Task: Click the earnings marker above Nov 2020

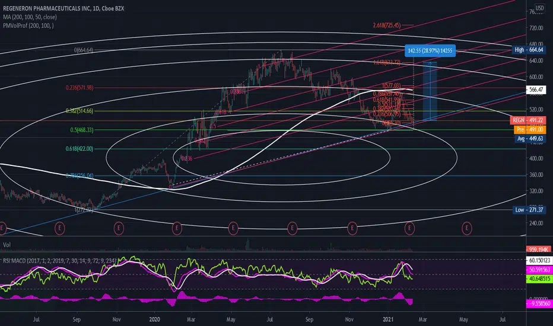Action: click(x=352, y=228)
